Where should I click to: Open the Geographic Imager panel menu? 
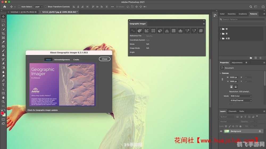coord(204,24)
